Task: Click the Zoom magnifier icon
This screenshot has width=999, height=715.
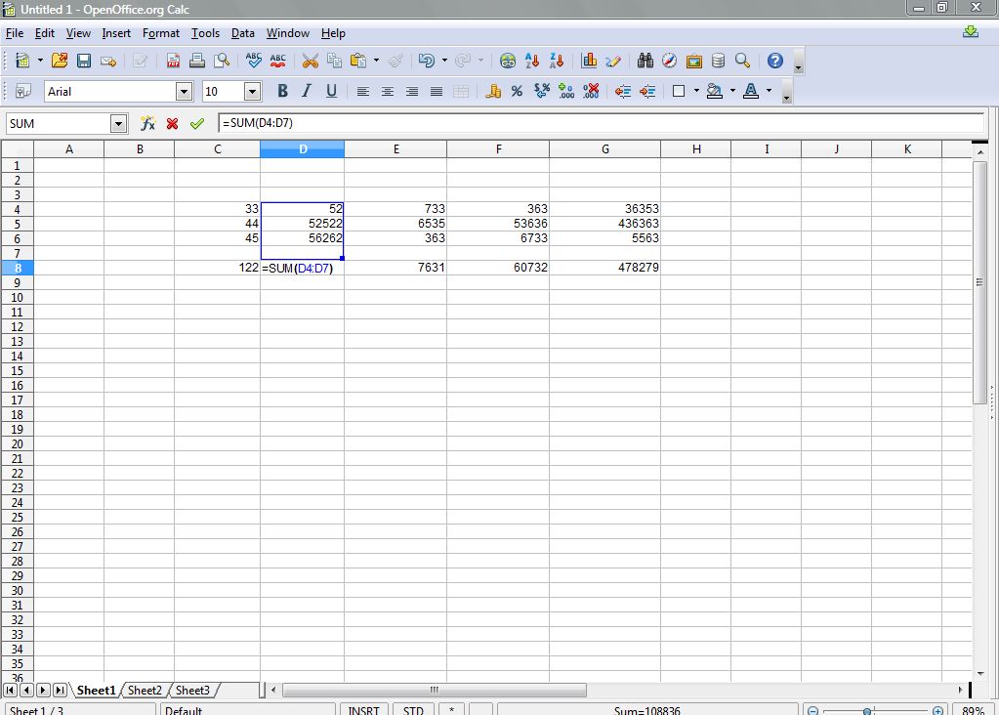Action: pyautogui.click(x=742, y=61)
